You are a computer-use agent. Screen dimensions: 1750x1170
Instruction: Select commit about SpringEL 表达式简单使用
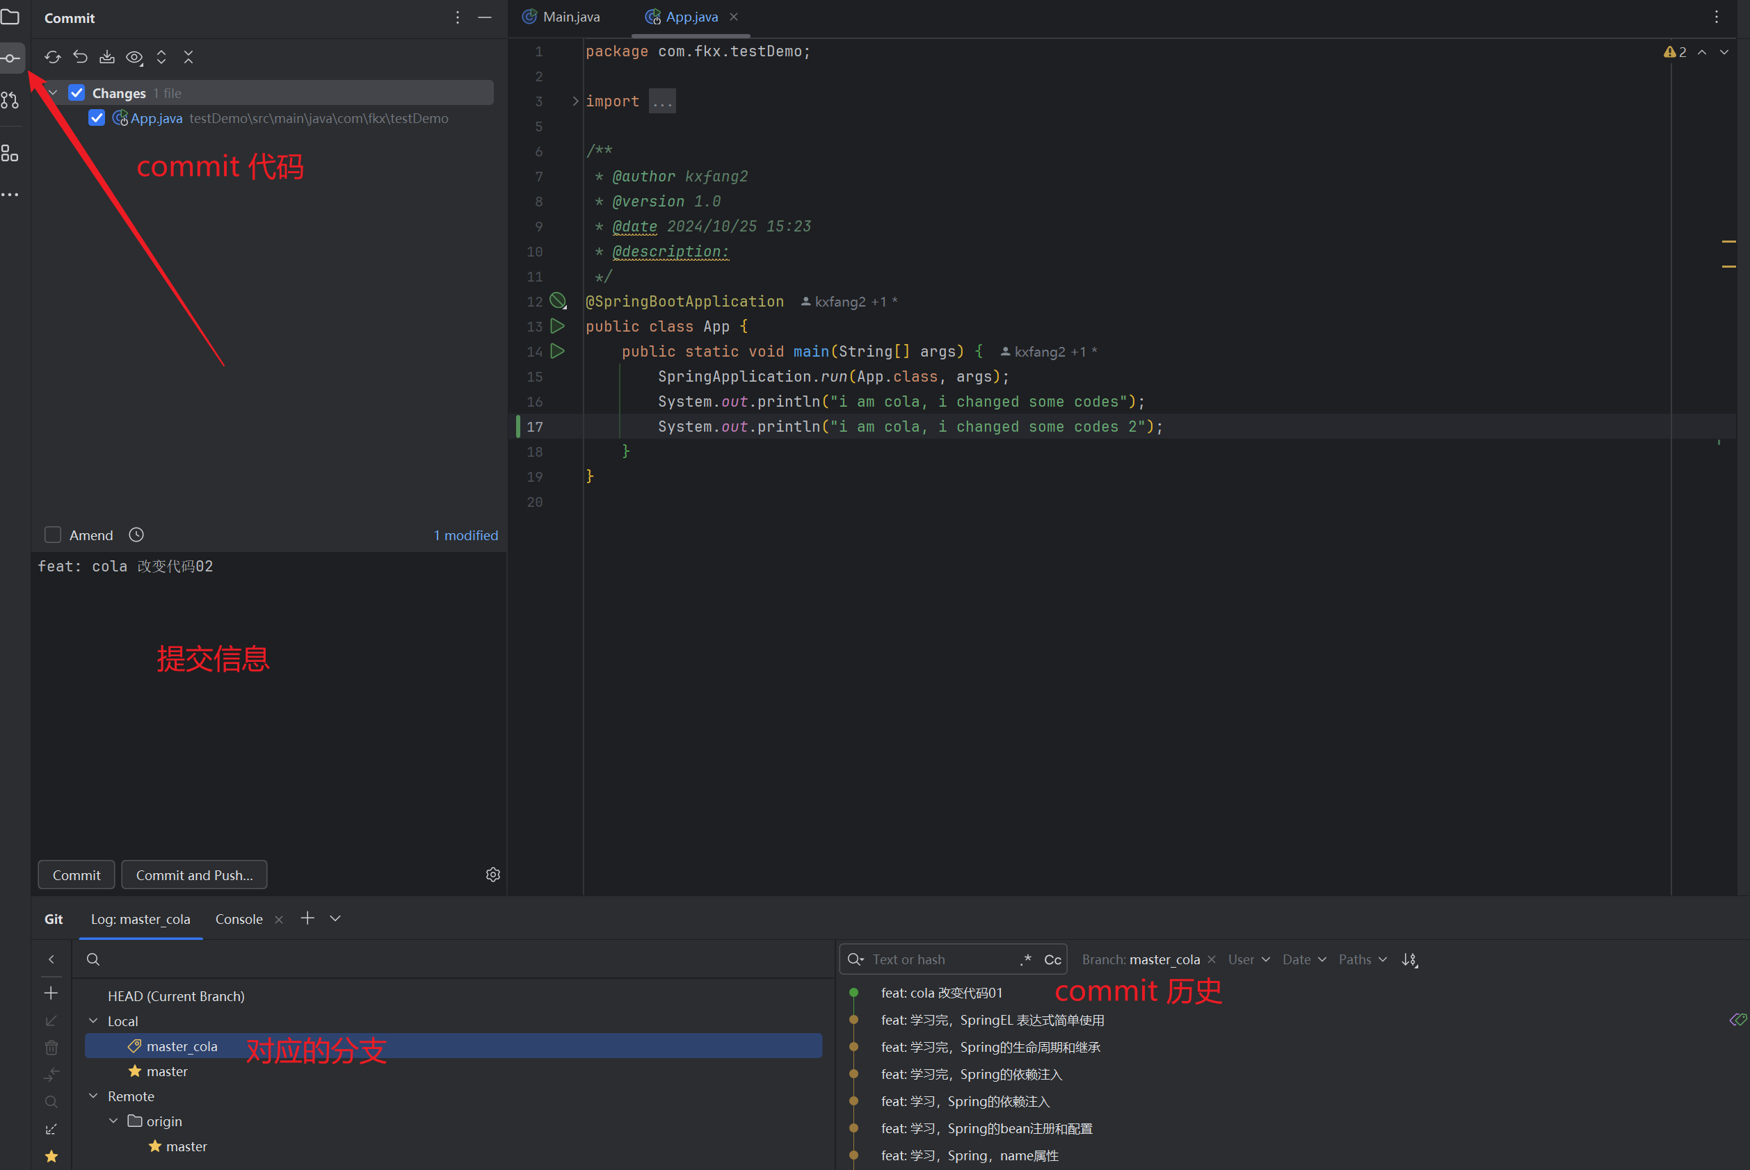pos(993,1020)
